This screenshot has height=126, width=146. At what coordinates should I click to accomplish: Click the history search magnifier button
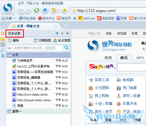67,48
